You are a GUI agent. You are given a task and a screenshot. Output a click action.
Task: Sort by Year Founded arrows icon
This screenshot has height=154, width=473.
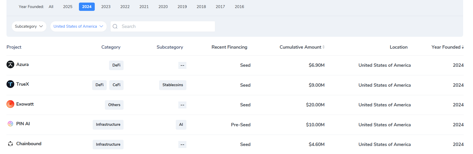463,47
